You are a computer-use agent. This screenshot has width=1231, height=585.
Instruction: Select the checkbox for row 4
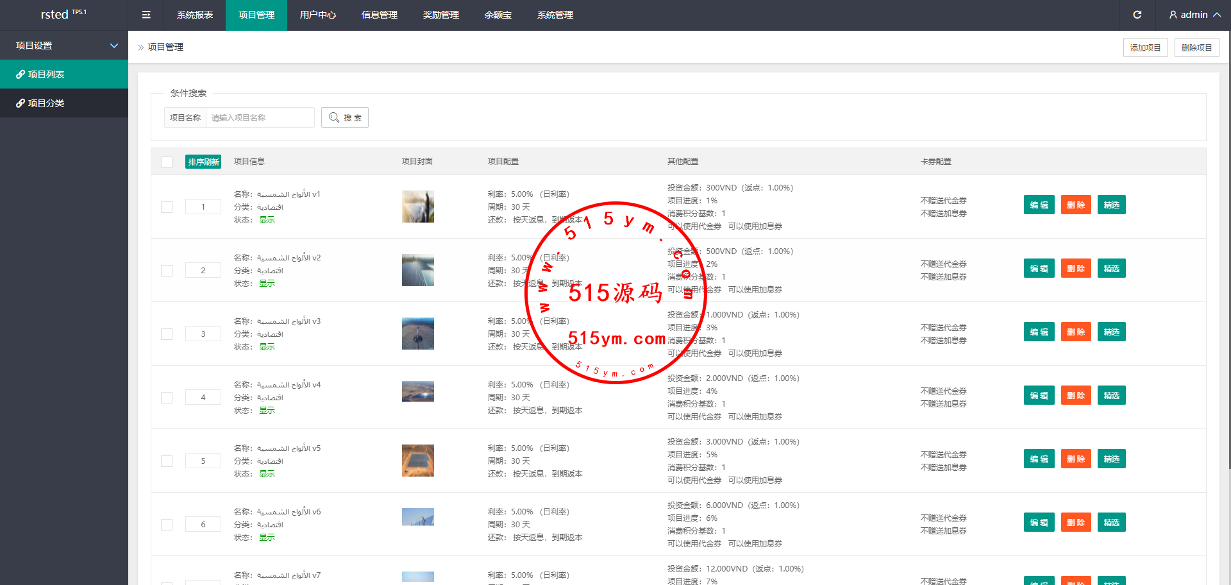tap(167, 398)
